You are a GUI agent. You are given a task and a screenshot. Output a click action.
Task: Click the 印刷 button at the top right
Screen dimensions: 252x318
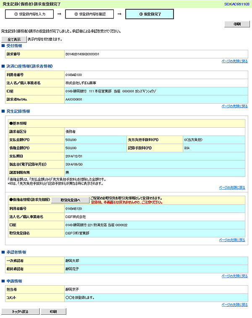coord(237,24)
